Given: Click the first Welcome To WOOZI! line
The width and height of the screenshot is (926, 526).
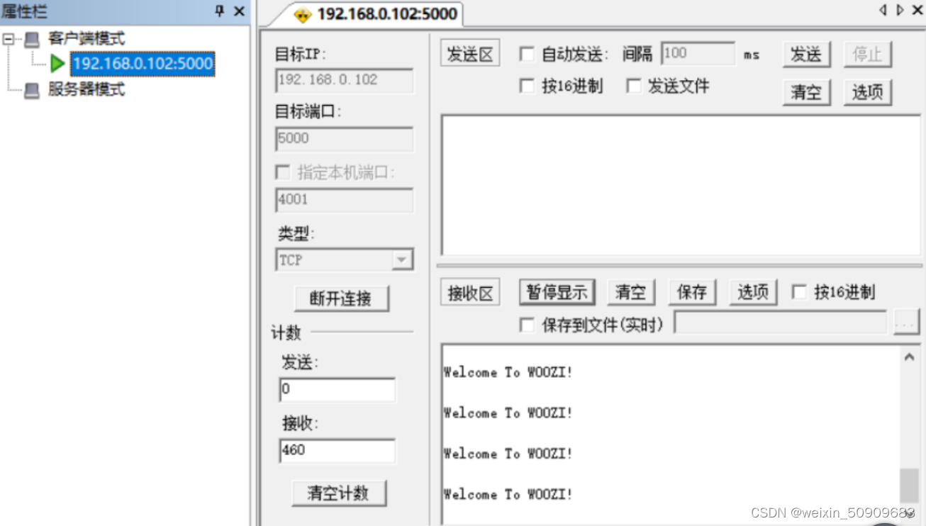Looking at the screenshot, I should click(508, 372).
